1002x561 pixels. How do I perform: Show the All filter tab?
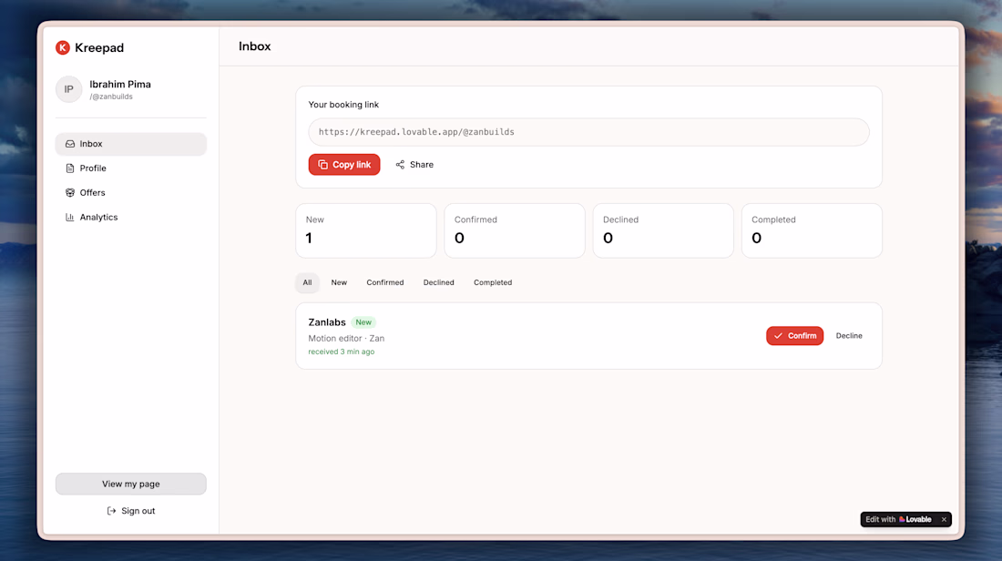307,282
